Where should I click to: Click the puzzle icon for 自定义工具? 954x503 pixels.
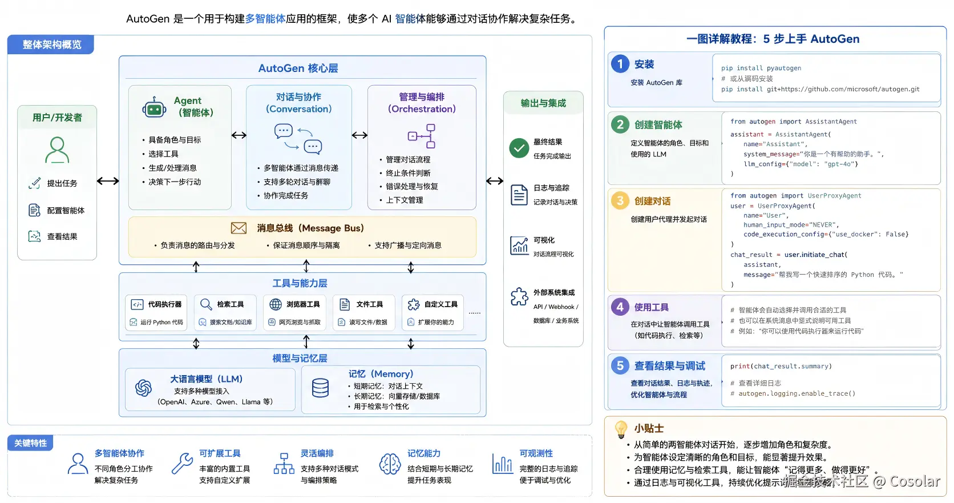tap(414, 304)
